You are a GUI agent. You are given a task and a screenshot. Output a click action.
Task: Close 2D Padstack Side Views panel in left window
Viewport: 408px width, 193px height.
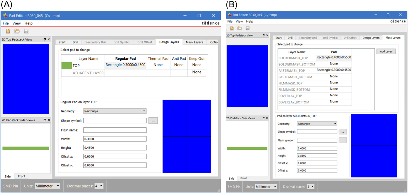(x=48, y=120)
